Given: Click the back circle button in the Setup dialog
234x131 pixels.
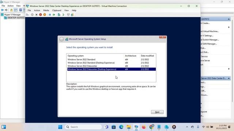Looking at the screenshot, I should tap(61, 39).
